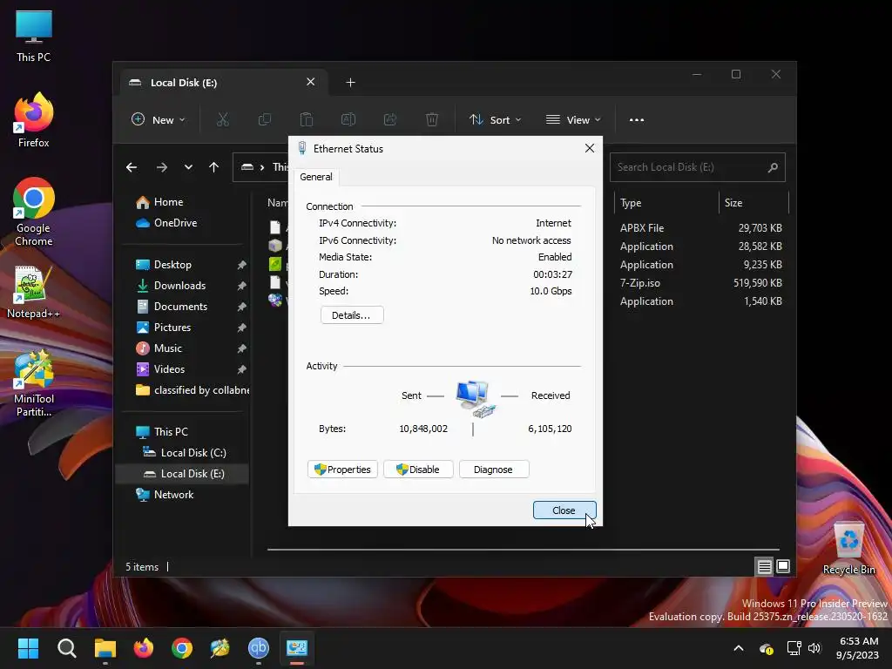Select Local Disk (E:) in the Explorer sidebar
The width and height of the screenshot is (892, 669).
pyautogui.click(x=182, y=474)
